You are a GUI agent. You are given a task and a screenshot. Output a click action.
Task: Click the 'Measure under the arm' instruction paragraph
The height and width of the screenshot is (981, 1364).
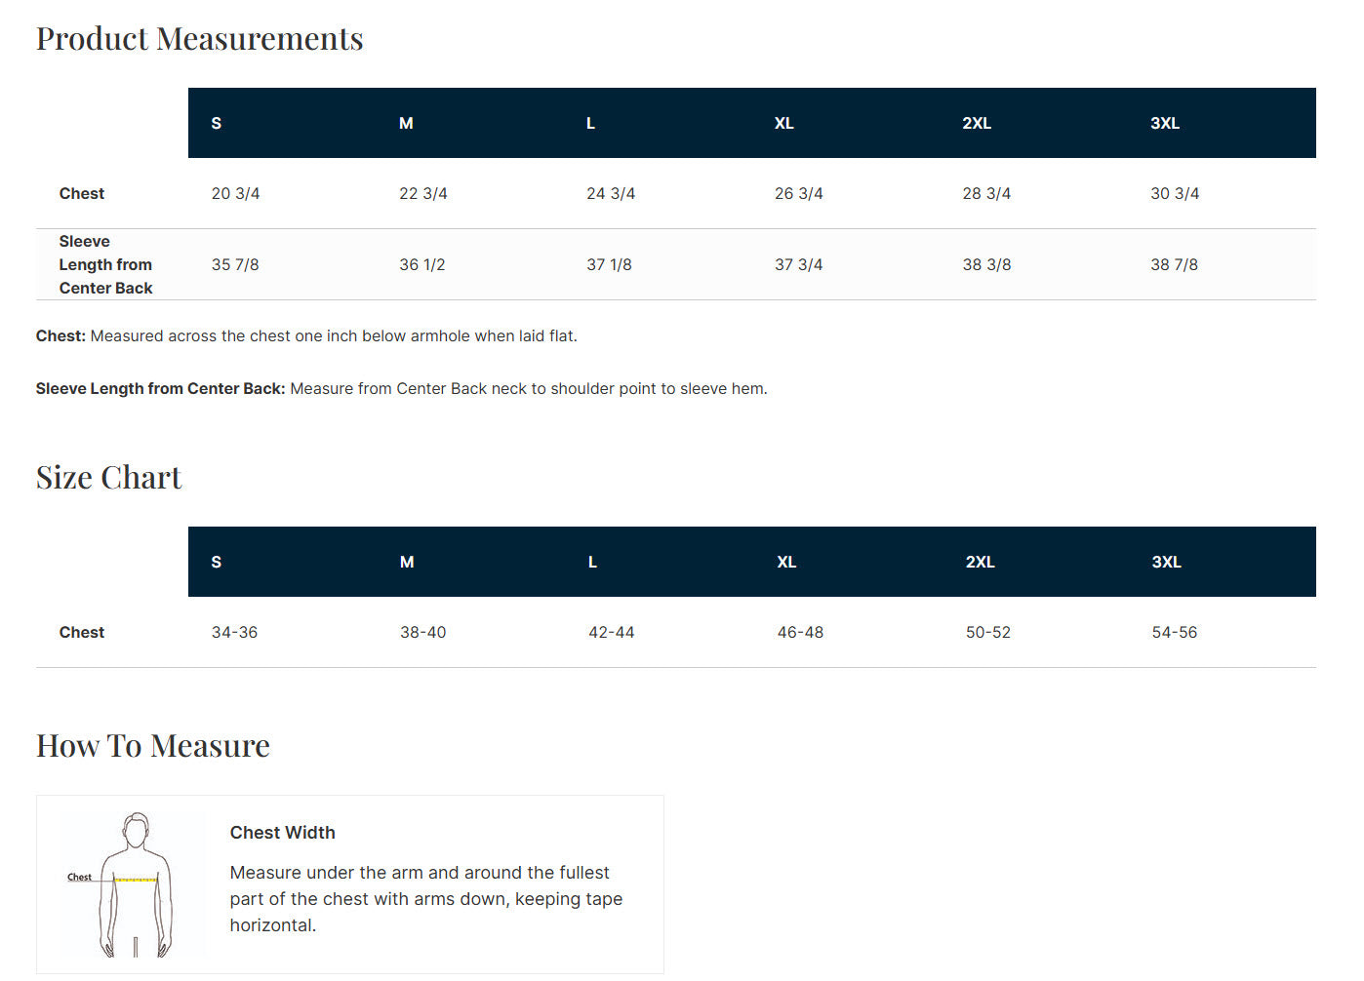tap(425, 898)
